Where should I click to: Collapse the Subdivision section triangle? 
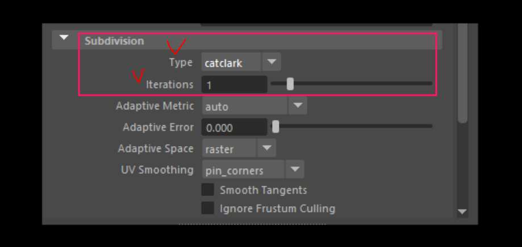tap(64, 37)
